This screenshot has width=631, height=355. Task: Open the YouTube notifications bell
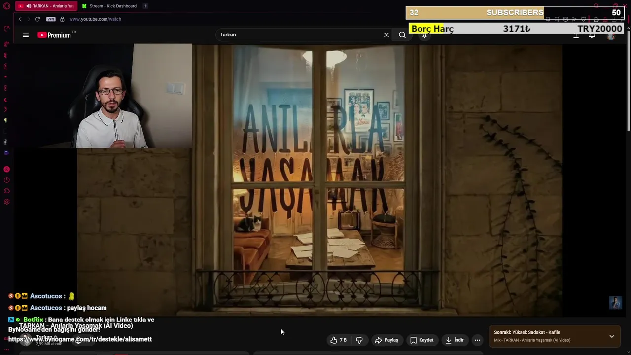tap(592, 35)
